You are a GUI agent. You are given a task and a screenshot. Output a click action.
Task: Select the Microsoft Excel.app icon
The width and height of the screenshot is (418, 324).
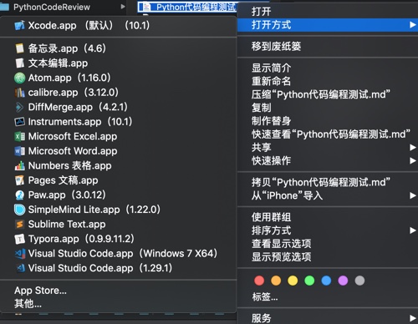click(x=19, y=136)
